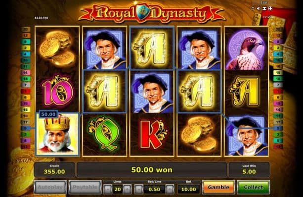Open the Paytable
This screenshot has height=197, width=303.
(x=85, y=187)
